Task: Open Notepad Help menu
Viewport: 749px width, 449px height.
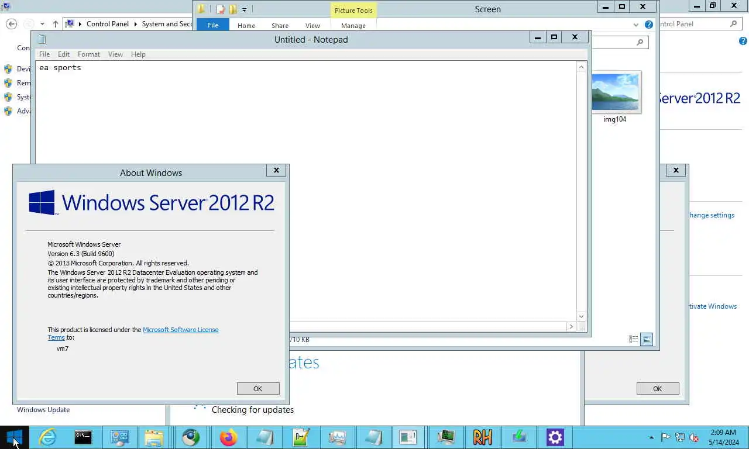Action: pyautogui.click(x=138, y=54)
